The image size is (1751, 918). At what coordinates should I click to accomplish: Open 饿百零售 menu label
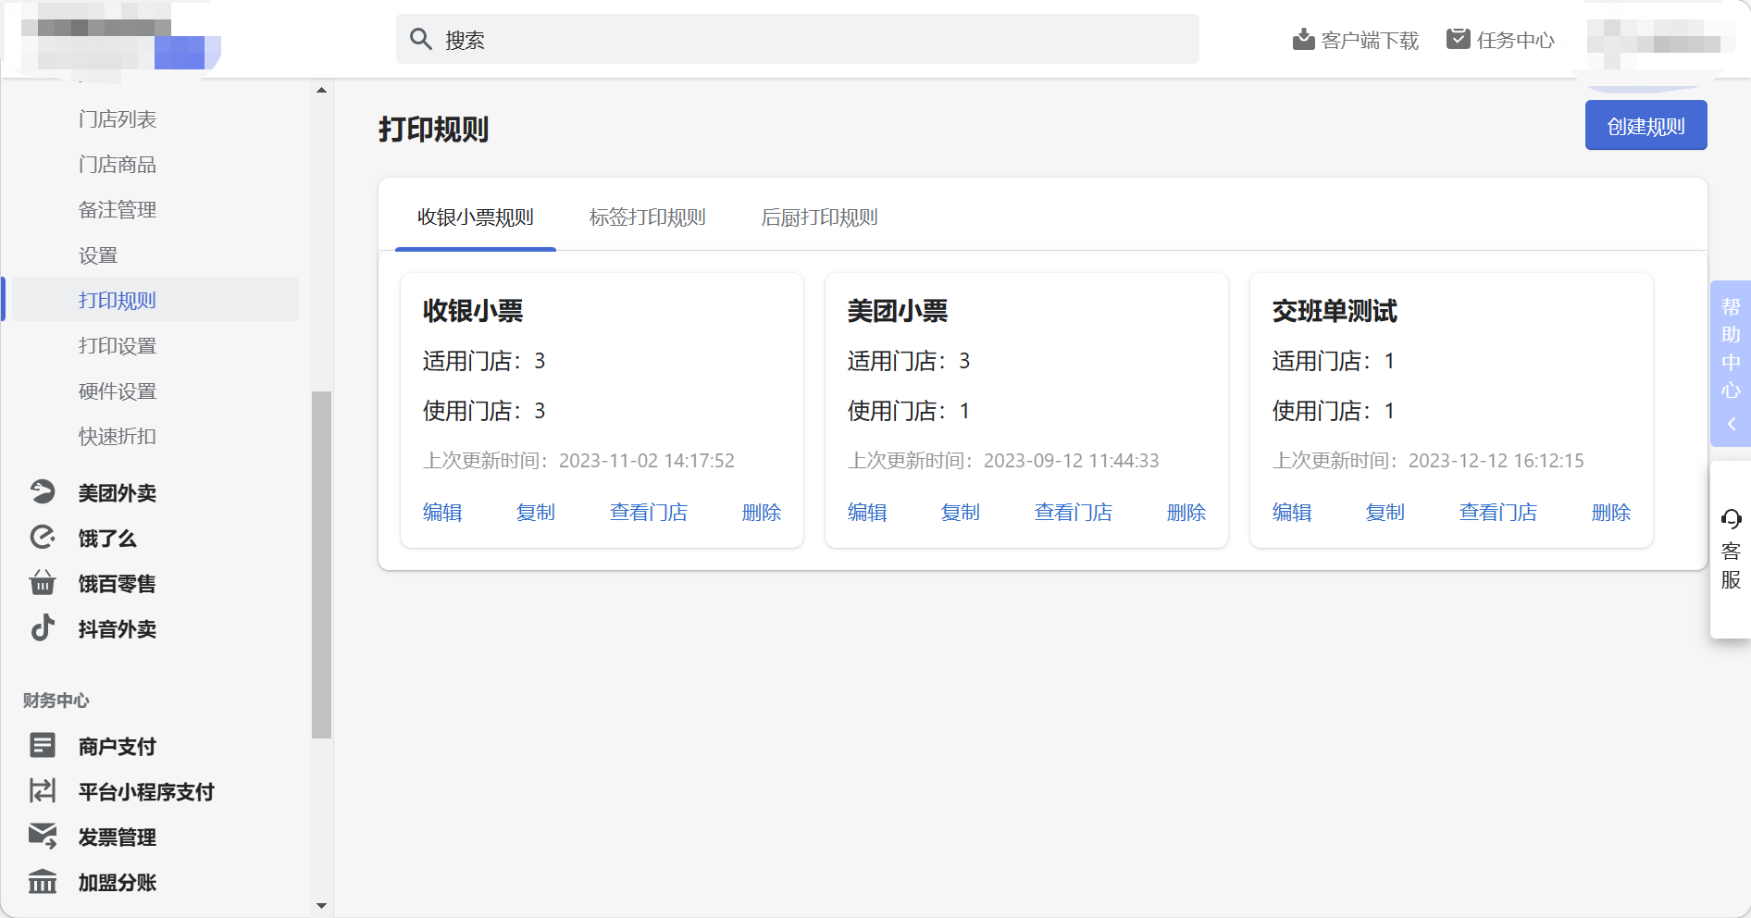(118, 583)
